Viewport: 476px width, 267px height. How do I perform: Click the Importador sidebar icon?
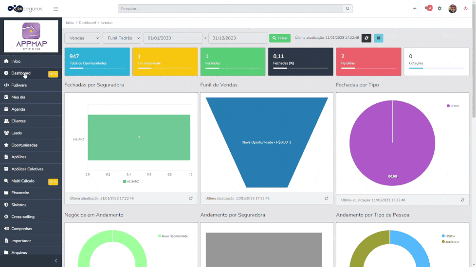(x=6, y=241)
